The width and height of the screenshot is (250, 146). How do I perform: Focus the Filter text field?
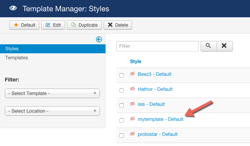click(158, 46)
